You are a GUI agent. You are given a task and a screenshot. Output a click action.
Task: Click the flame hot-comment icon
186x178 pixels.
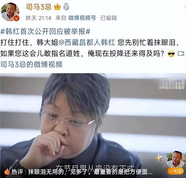(x=7, y=172)
